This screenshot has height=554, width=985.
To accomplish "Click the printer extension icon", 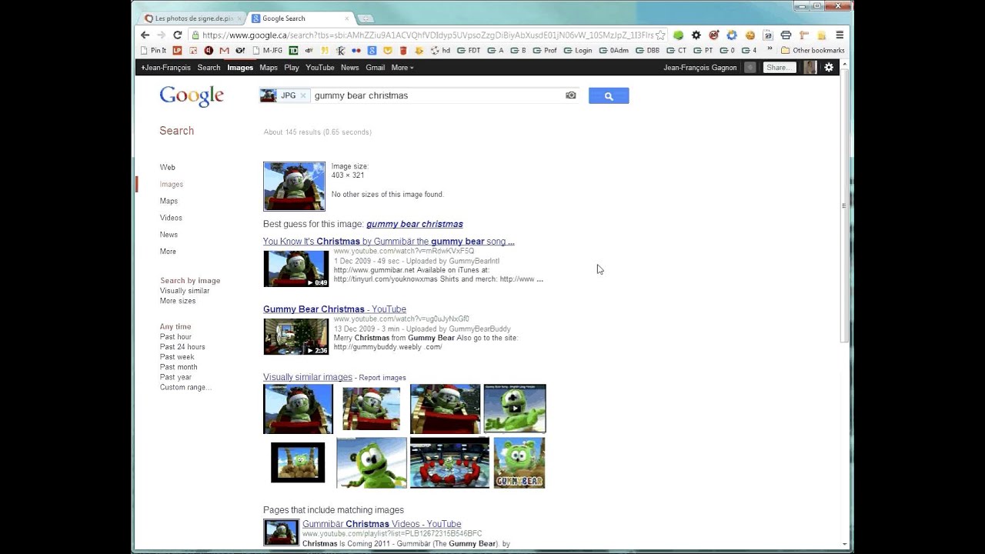I will coord(786,35).
